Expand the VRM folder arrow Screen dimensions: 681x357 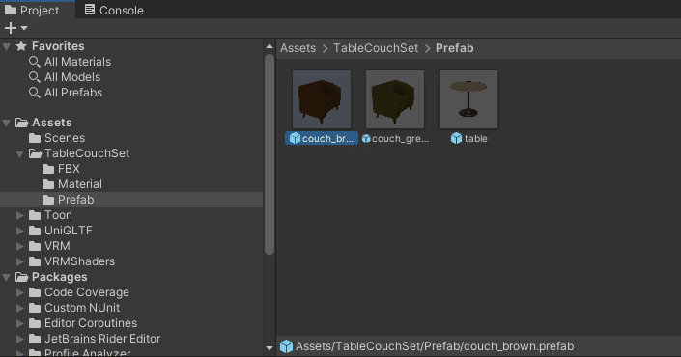click(20, 246)
